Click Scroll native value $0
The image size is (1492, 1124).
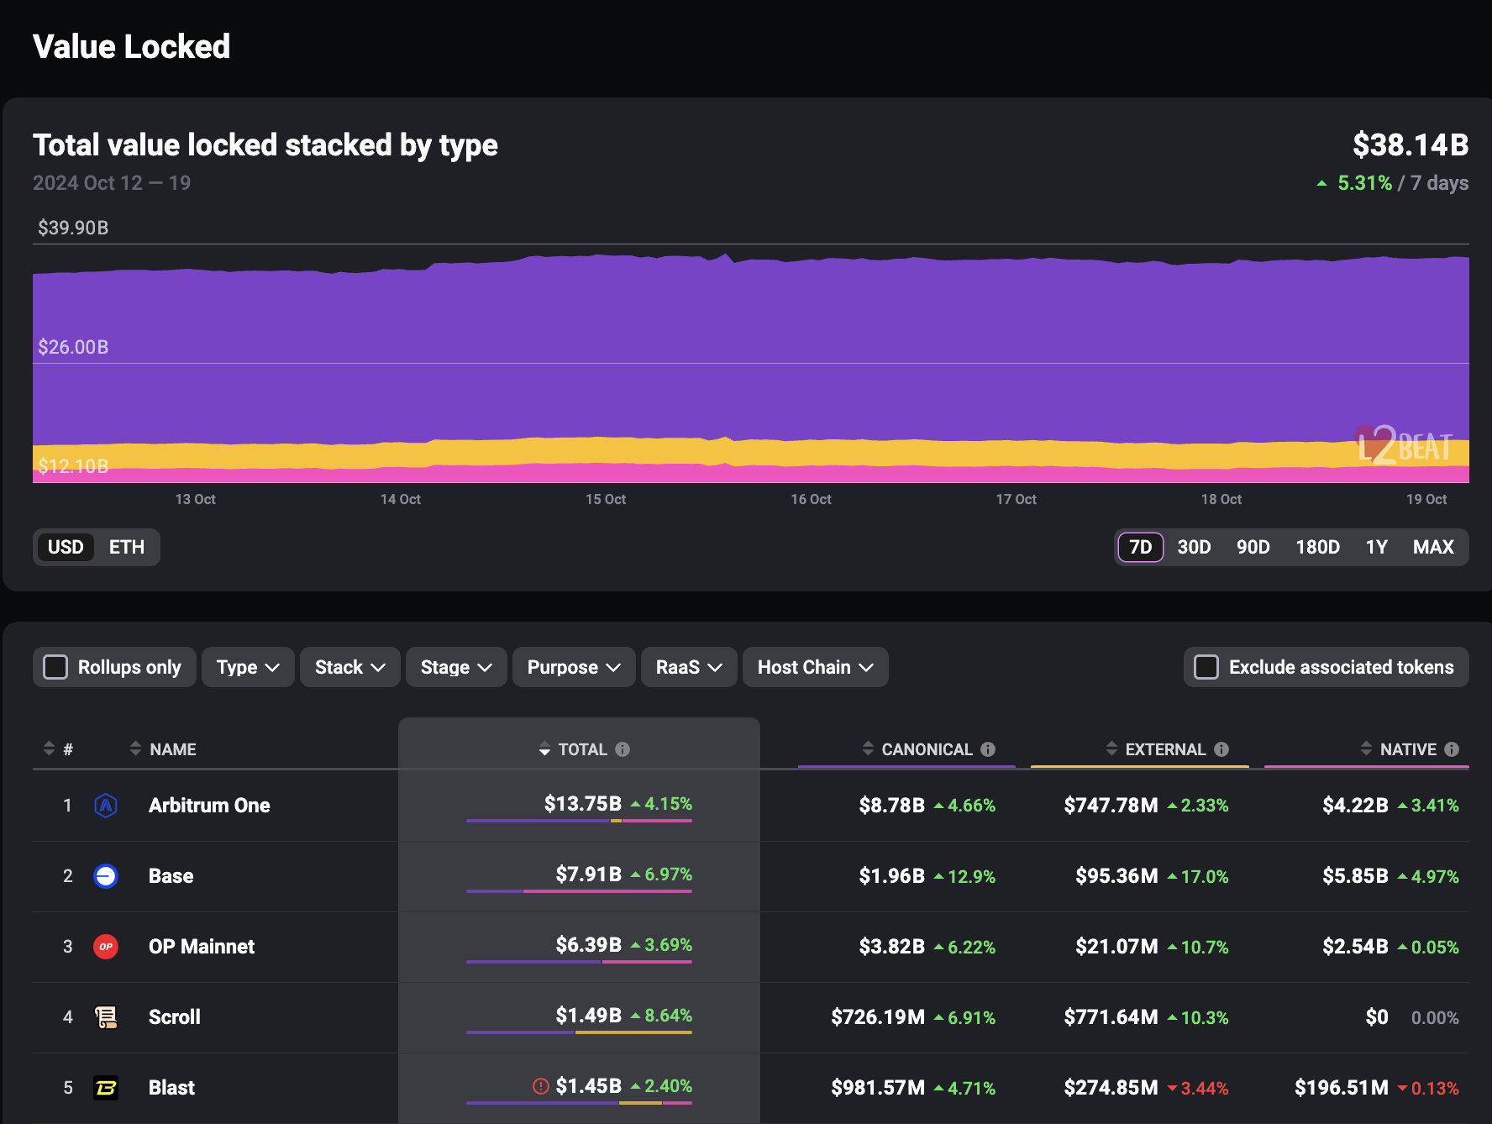click(1377, 1017)
